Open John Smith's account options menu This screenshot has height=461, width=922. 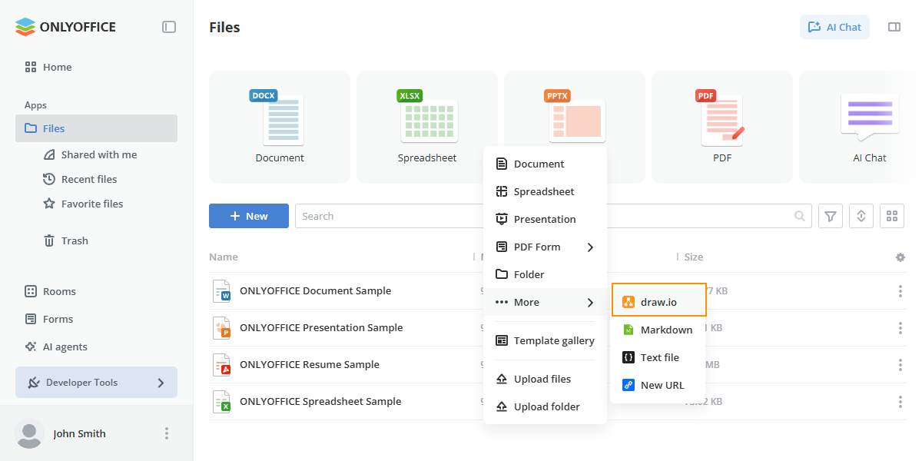(x=167, y=434)
